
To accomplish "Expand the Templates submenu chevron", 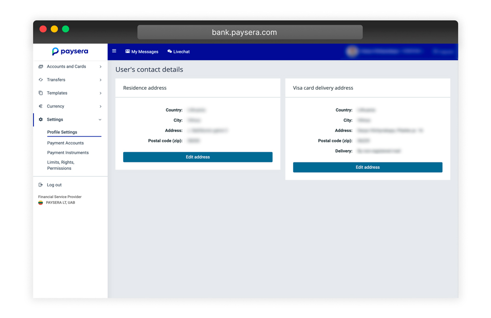I will point(101,93).
